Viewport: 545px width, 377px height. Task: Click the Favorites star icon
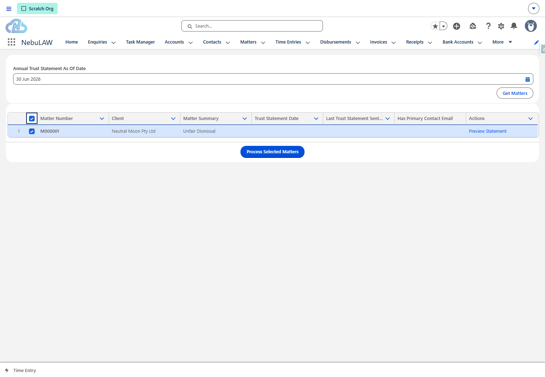tap(435, 26)
